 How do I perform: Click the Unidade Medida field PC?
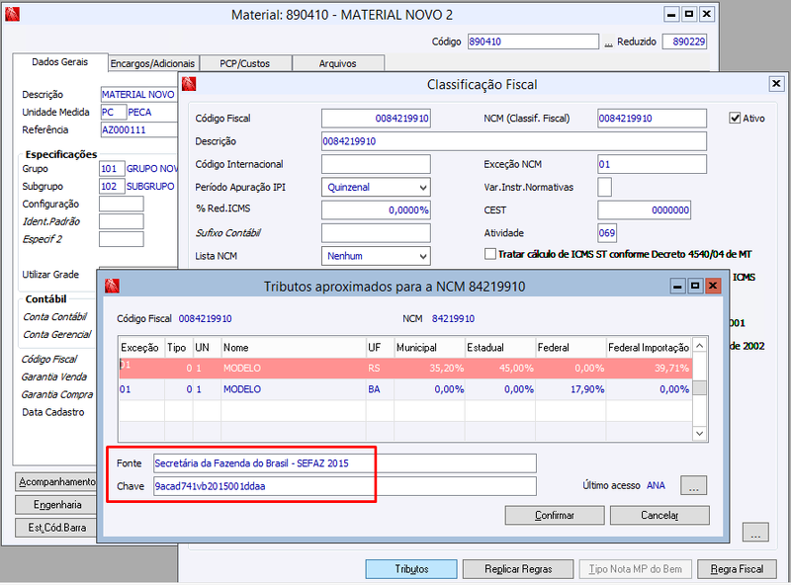pos(113,112)
